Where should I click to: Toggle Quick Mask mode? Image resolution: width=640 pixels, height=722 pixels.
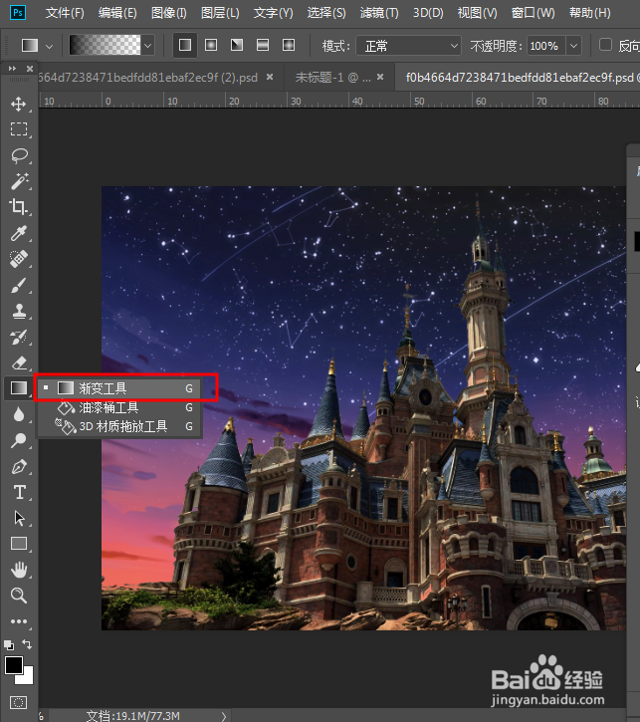pyautogui.click(x=18, y=703)
